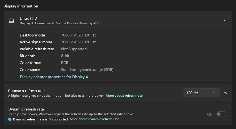This screenshot has width=236, height=129.
Task: Click the RGB color format value
Action: click(x=65, y=63)
